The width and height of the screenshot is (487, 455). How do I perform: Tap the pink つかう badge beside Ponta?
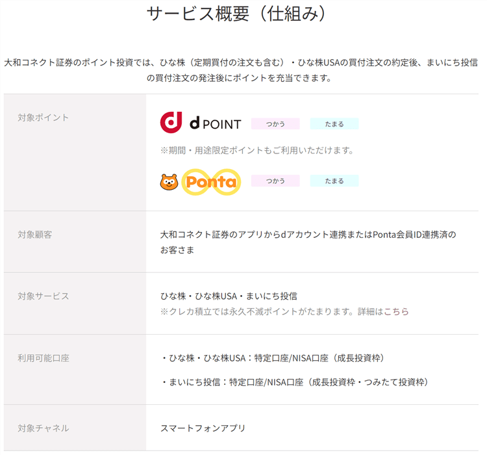275,181
